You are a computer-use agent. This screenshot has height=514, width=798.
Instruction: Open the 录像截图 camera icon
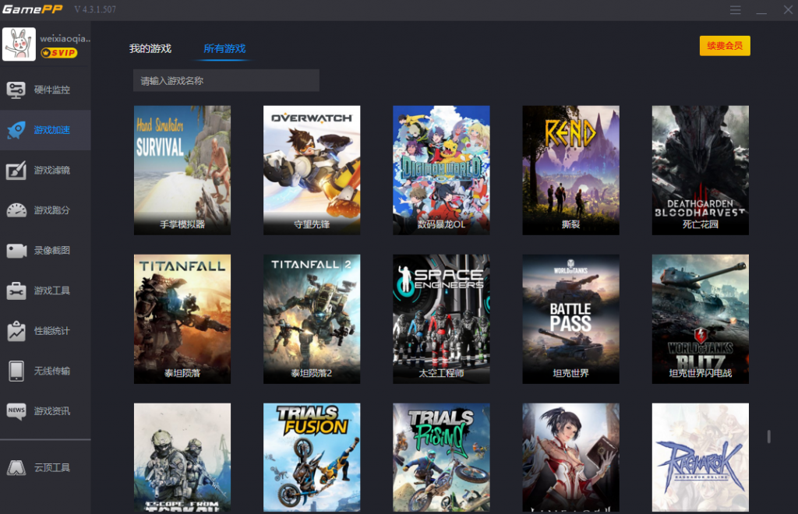click(16, 251)
